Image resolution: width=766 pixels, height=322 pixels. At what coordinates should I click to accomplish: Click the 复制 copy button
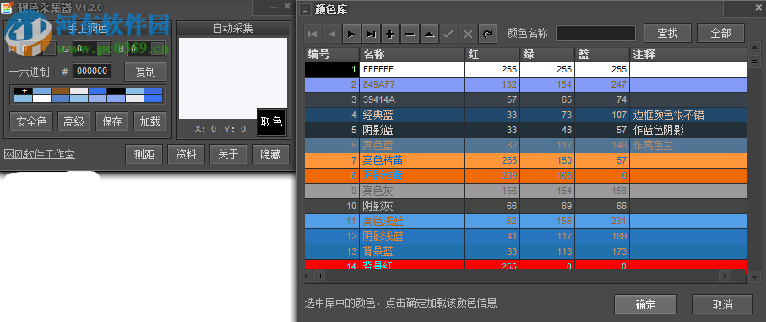[145, 72]
